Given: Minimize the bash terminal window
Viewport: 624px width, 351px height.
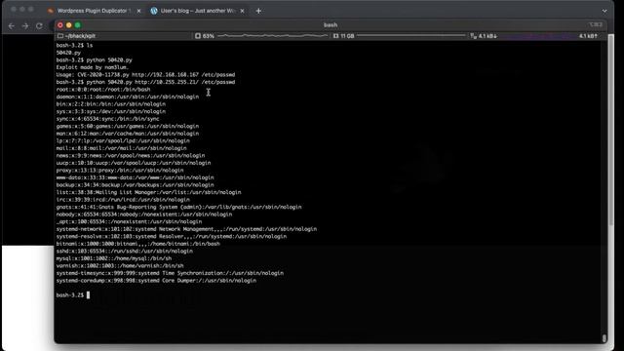Looking at the screenshot, I should point(69,25).
